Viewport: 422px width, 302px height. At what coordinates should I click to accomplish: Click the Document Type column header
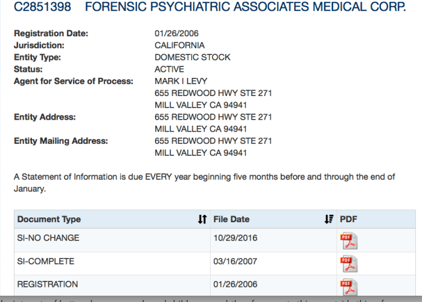49,219
